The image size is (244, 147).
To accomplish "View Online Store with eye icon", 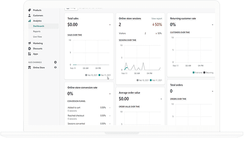I will [x=55, y=67].
